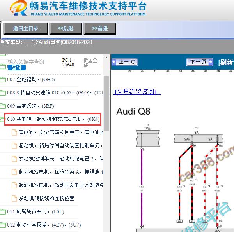Go back with the <<后退 button
234x232 pixels.
click(x=66, y=28)
